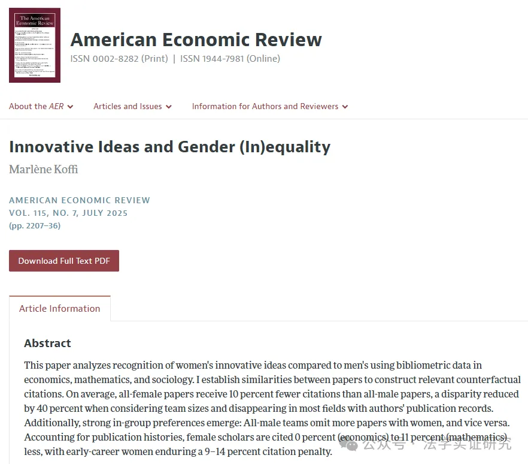Expand the chevron beside About the AER
This screenshot has height=464, width=528.
point(70,107)
